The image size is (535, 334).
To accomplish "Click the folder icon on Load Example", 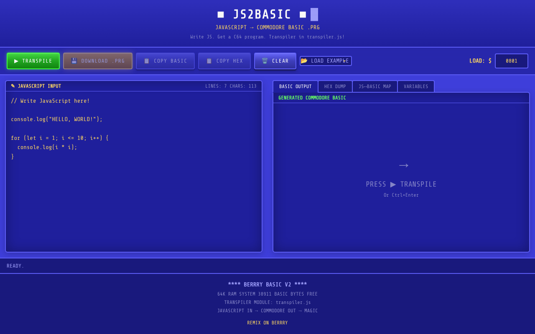I will [304, 61].
